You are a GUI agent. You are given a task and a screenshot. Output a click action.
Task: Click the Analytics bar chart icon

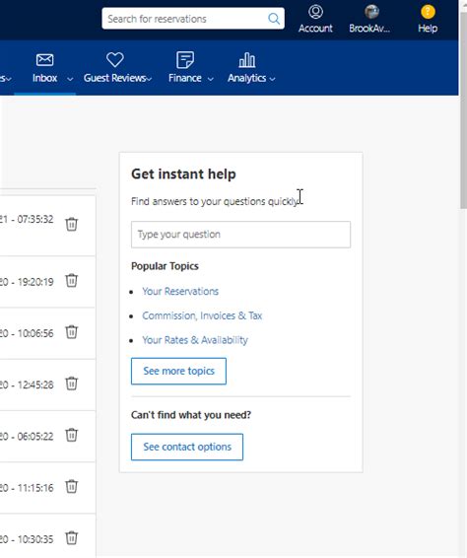(x=247, y=60)
